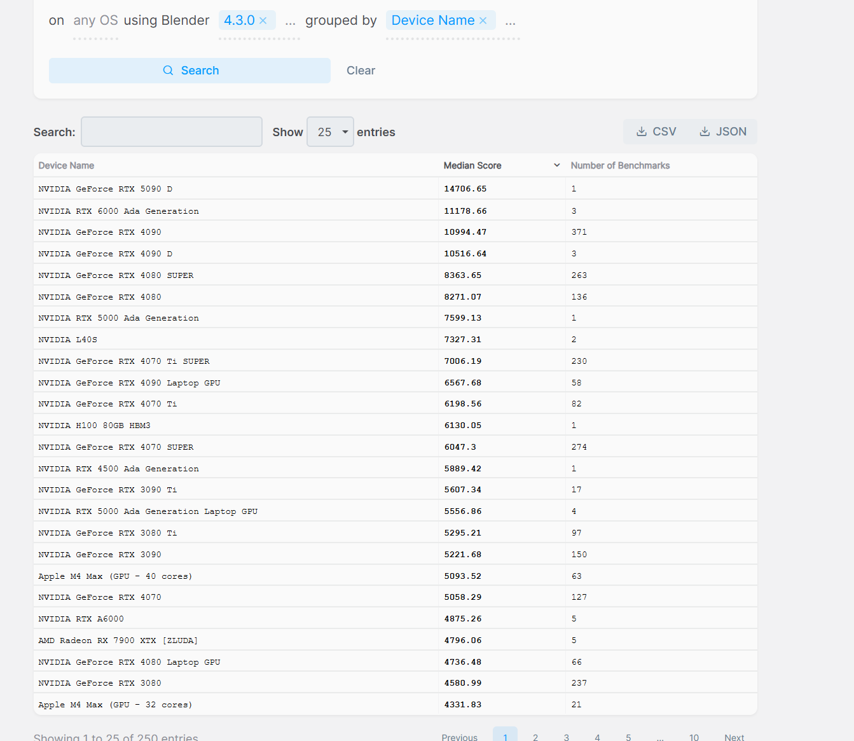Go to results page 2
This screenshot has width=854, height=741.
coord(535,737)
